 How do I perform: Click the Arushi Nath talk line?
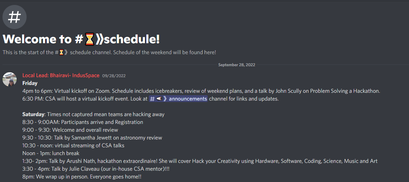click(x=200, y=161)
